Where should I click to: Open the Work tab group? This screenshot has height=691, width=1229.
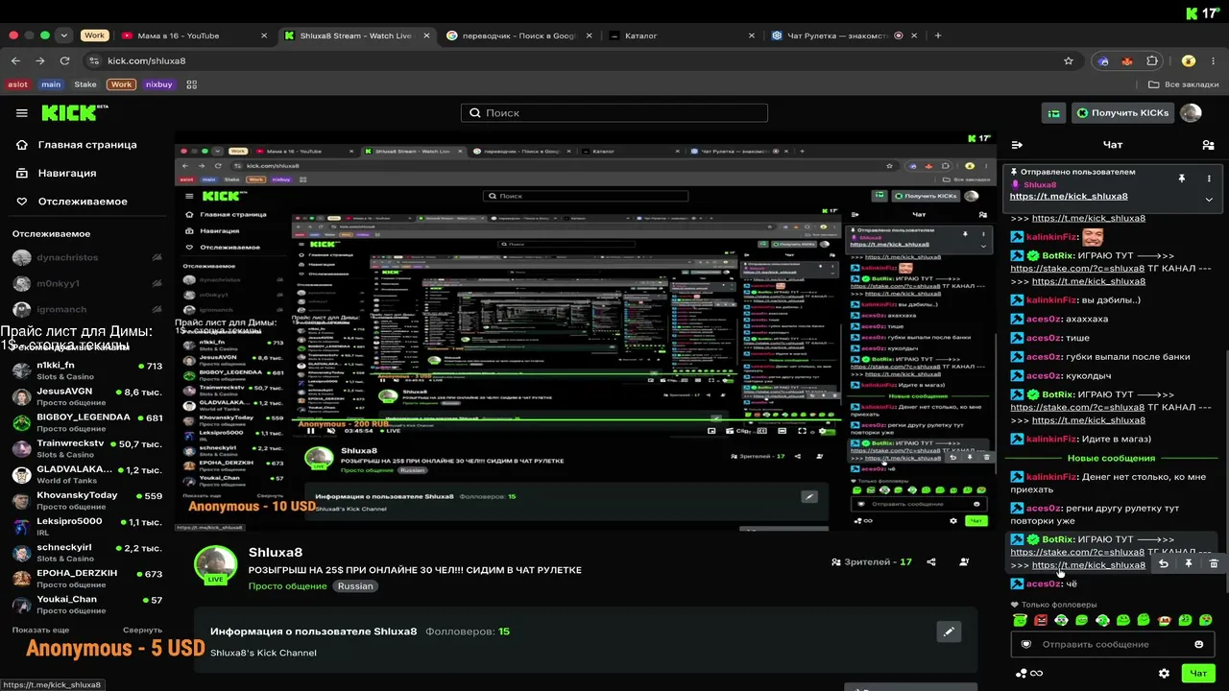(x=94, y=36)
